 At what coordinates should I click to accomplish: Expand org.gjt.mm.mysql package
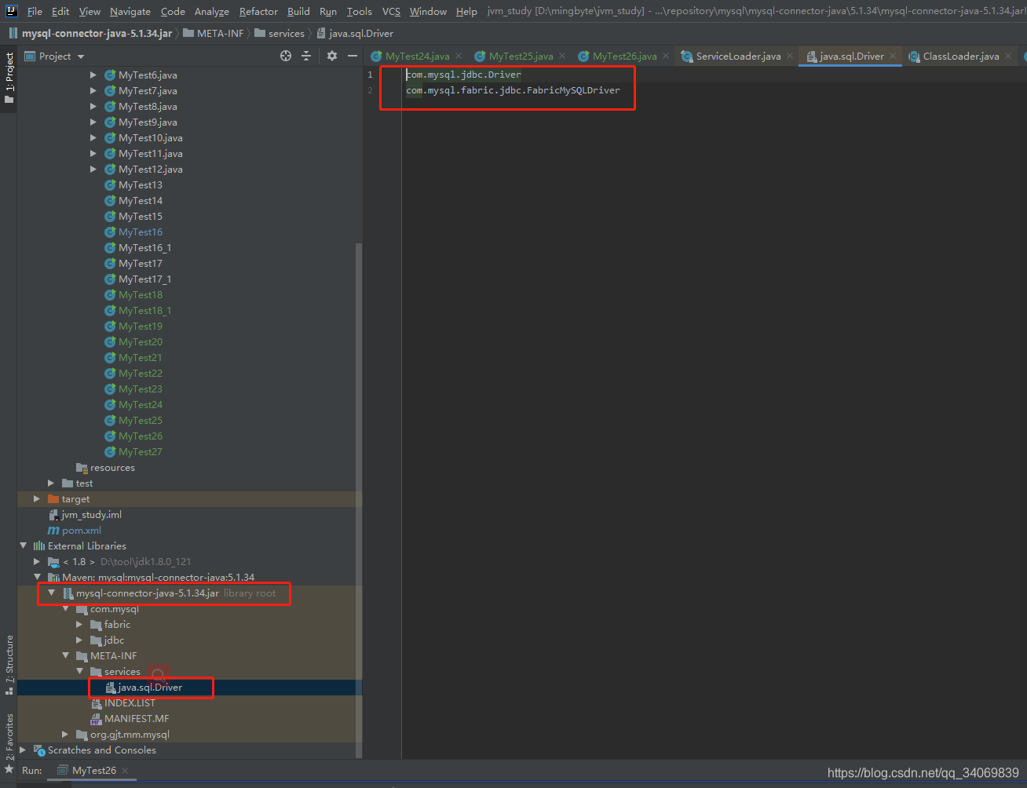tap(65, 735)
